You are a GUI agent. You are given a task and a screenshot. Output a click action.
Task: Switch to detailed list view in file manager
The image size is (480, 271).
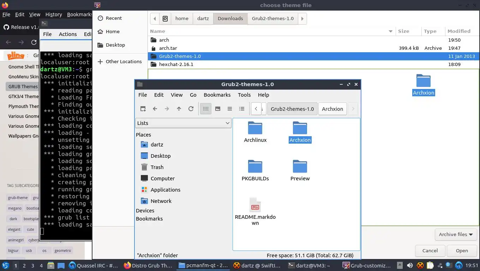click(x=242, y=109)
